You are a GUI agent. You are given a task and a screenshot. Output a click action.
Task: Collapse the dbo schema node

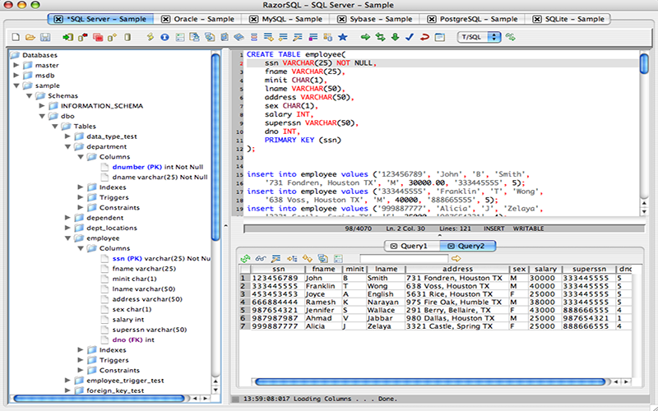point(42,116)
